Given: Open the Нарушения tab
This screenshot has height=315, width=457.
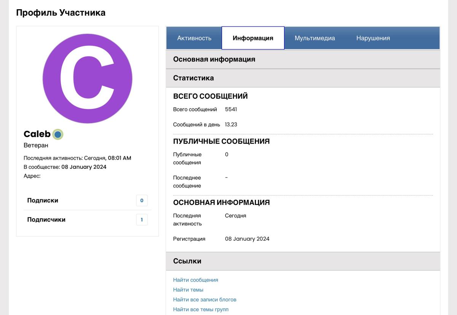Looking at the screenshot, I should point(373,38).
